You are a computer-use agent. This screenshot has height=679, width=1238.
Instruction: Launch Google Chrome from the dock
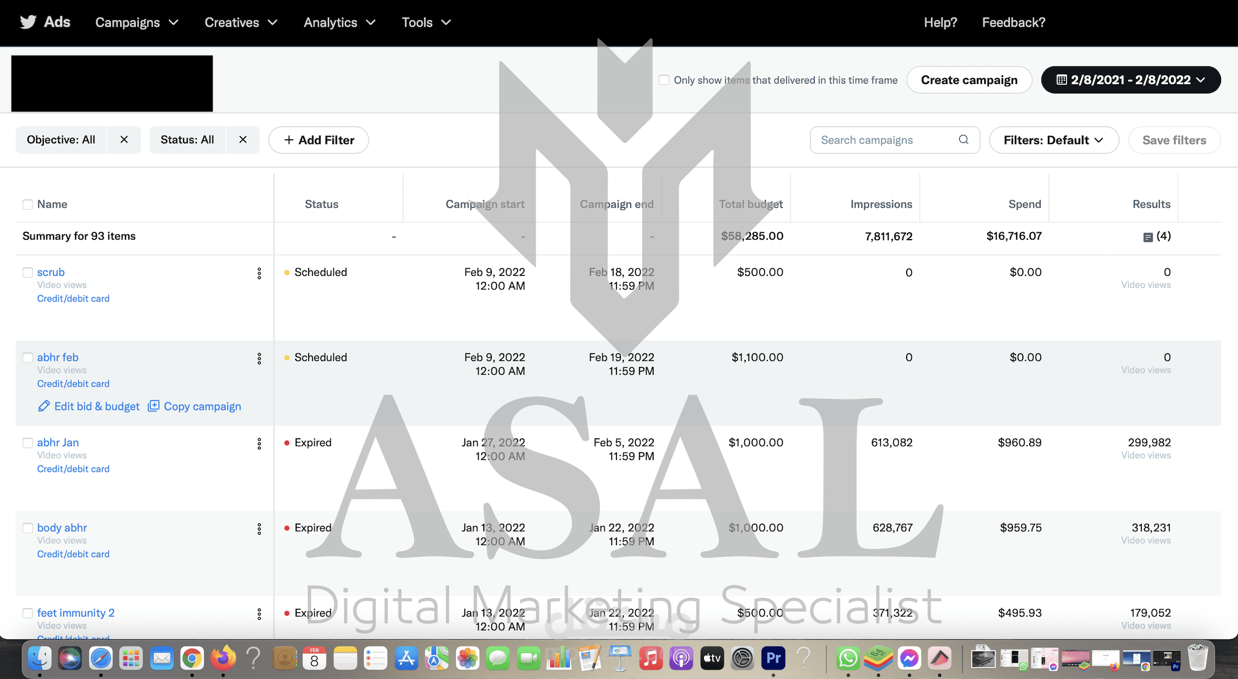click(x=192, y=658)
